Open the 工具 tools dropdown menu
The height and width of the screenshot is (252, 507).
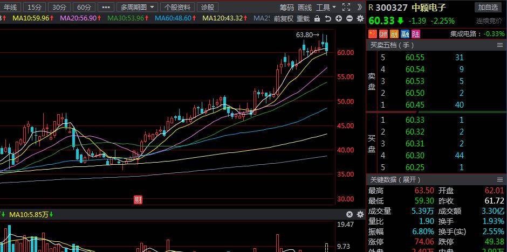coord(326,7)
